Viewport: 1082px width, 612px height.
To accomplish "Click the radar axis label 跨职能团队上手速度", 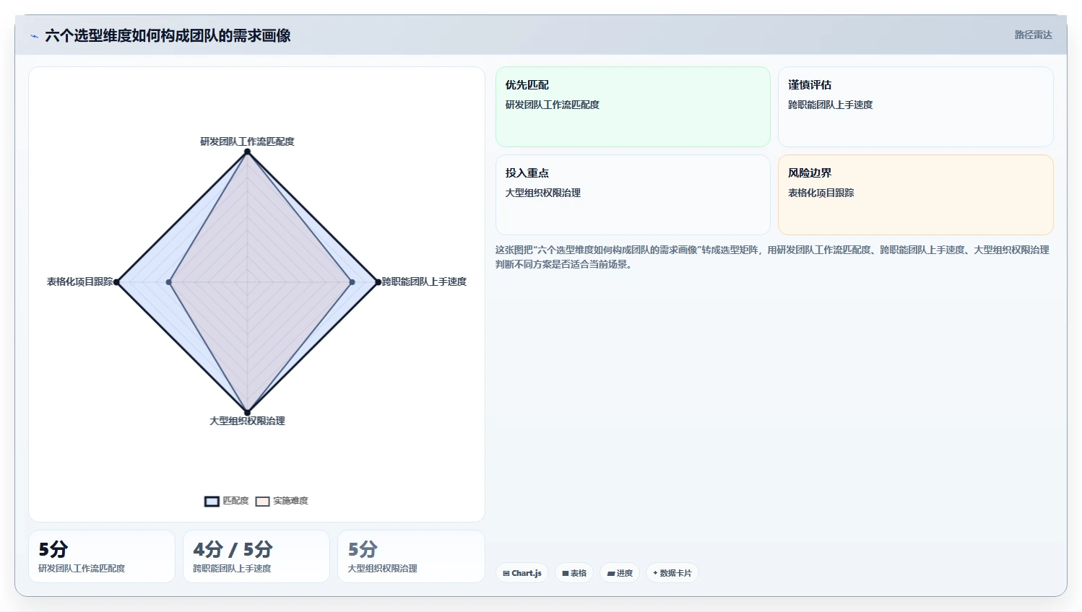I will click(424, 281).
